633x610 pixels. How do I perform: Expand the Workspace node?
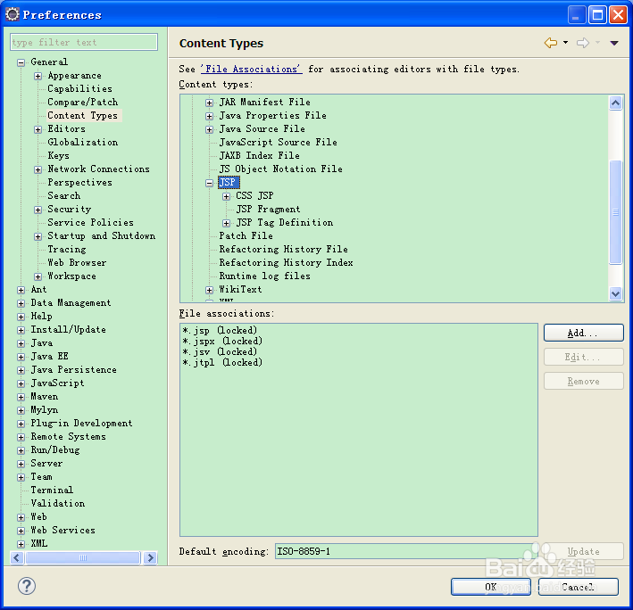(38, 276)
